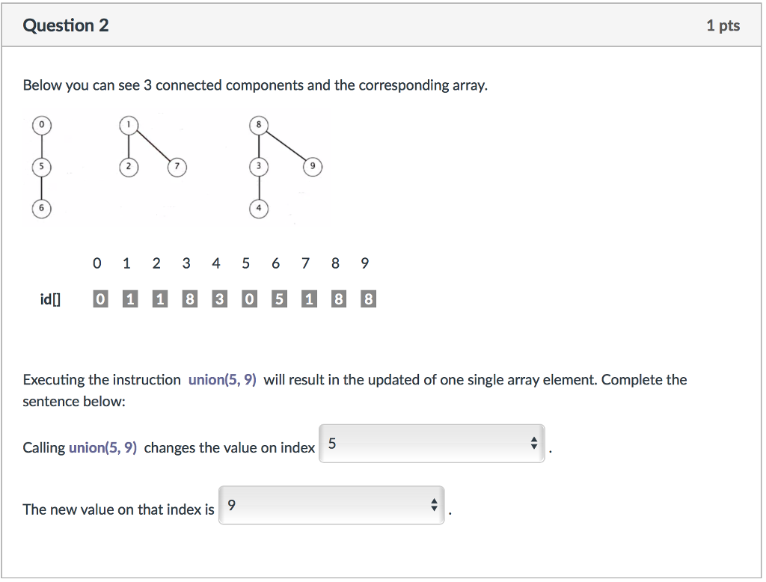Click the id[] cell holding 8 under index 3
Screen dimensions: 766x582
tap(189, 298)
